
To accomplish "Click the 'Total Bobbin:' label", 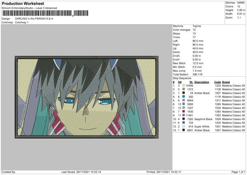I will click(181, 74).
